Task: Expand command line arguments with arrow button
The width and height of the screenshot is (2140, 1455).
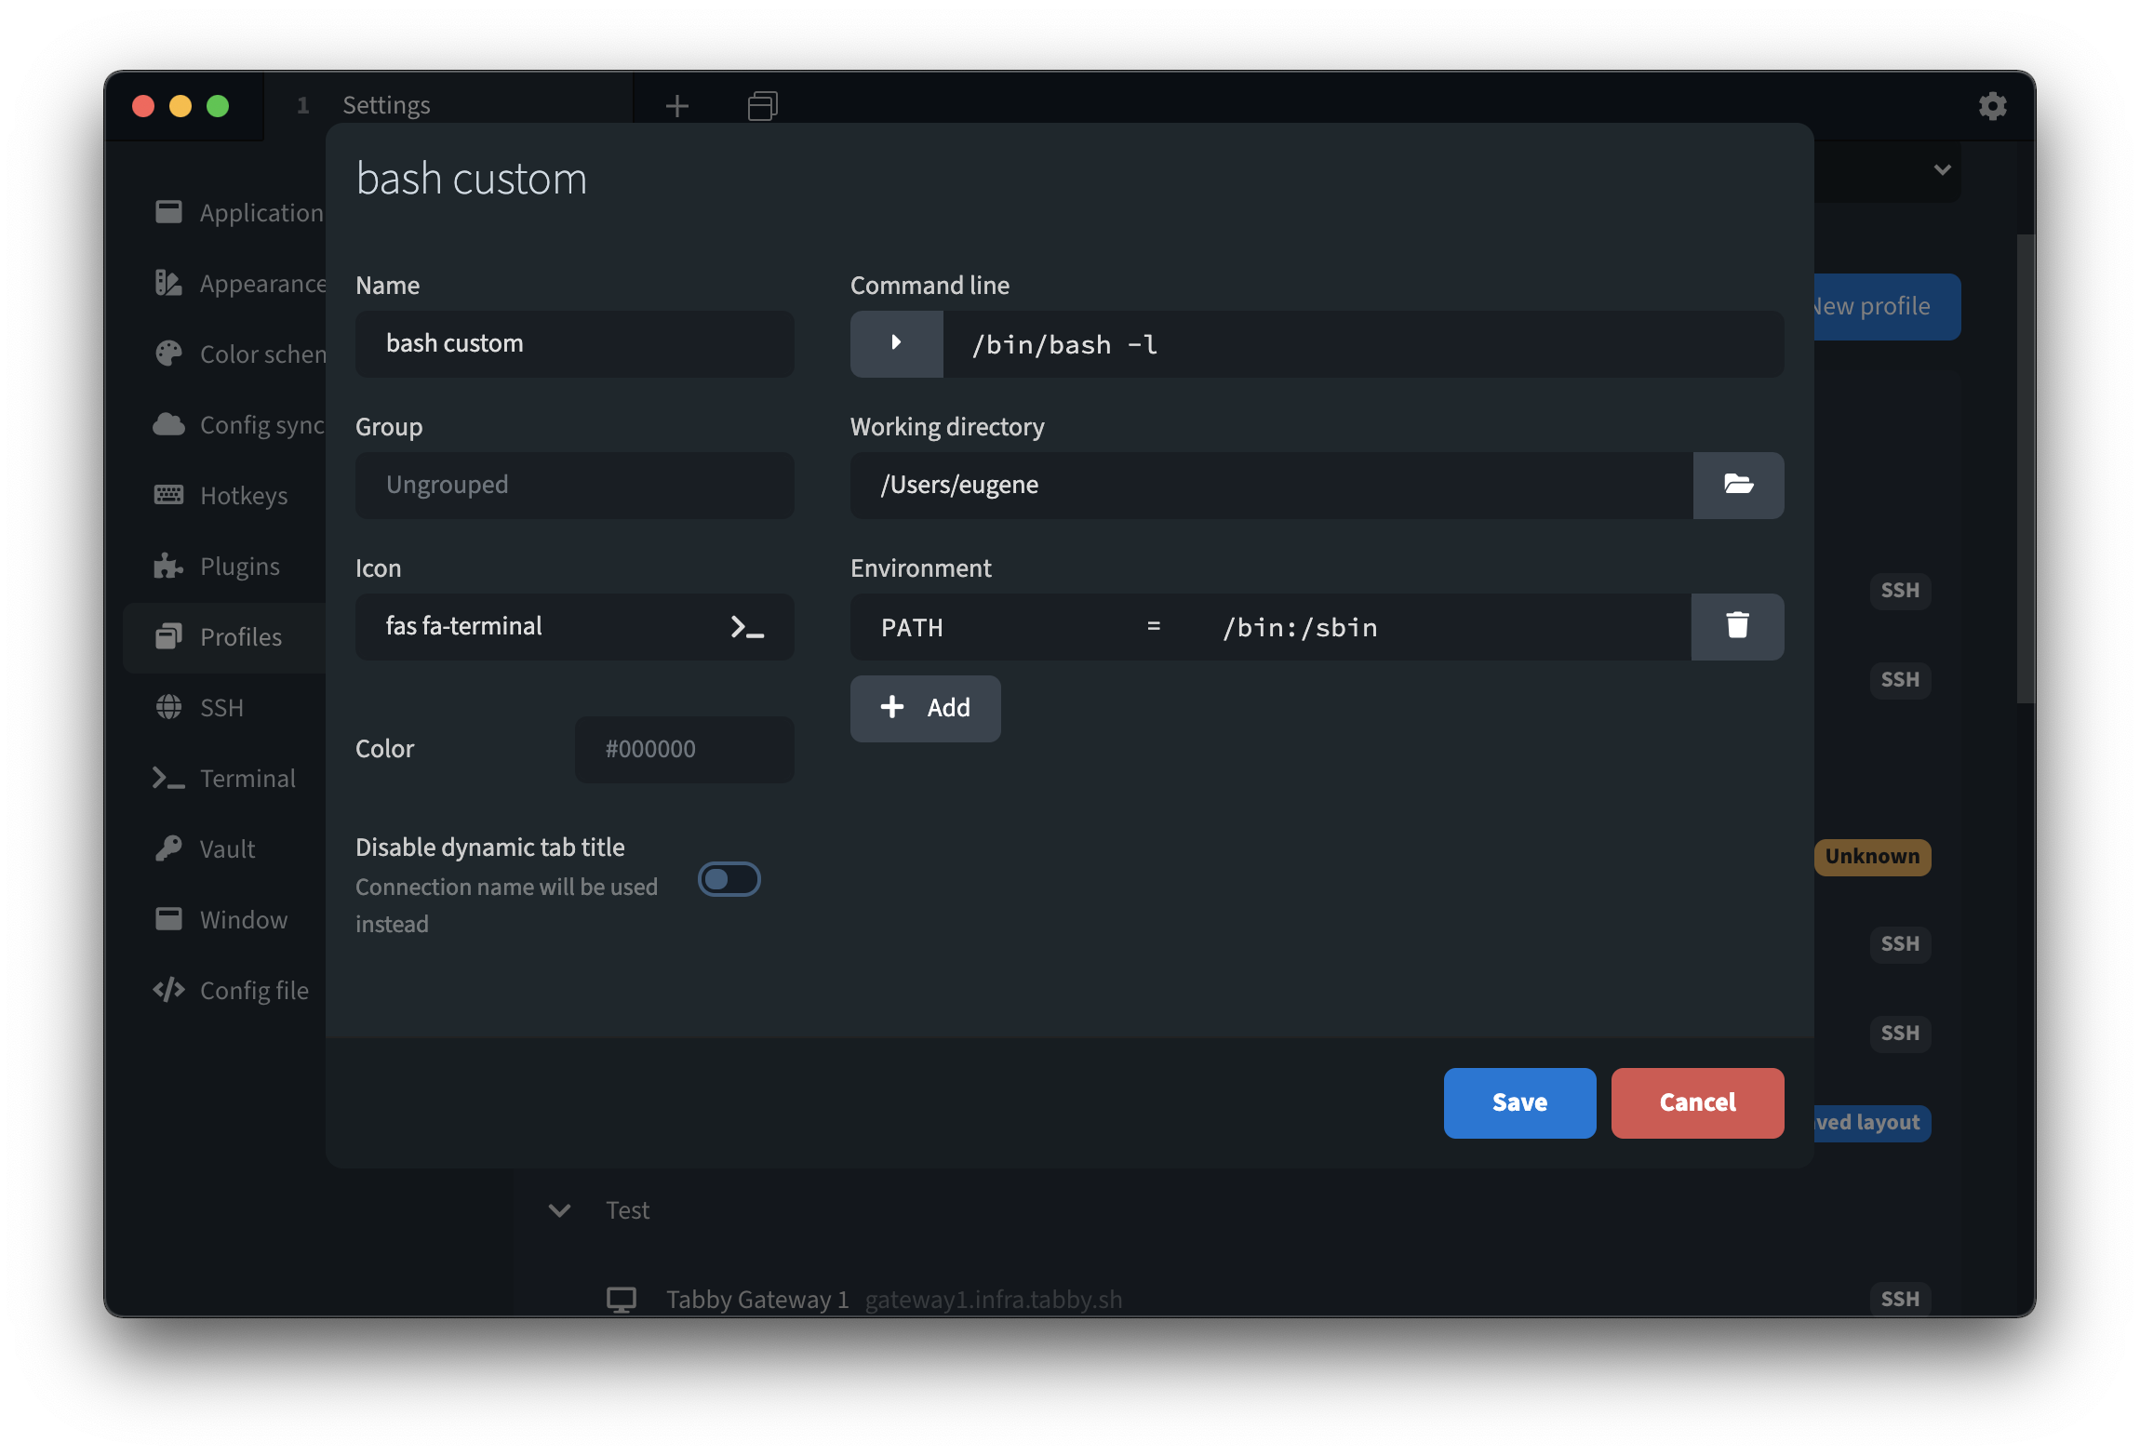Action: point(896,343)
